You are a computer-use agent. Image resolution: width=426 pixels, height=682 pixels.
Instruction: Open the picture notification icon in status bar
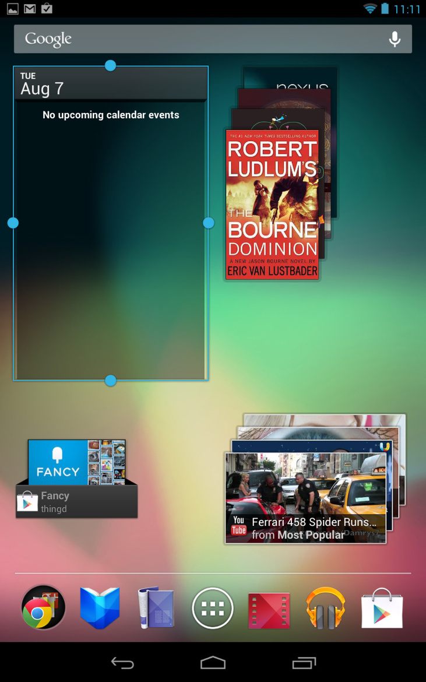[13, 8]
